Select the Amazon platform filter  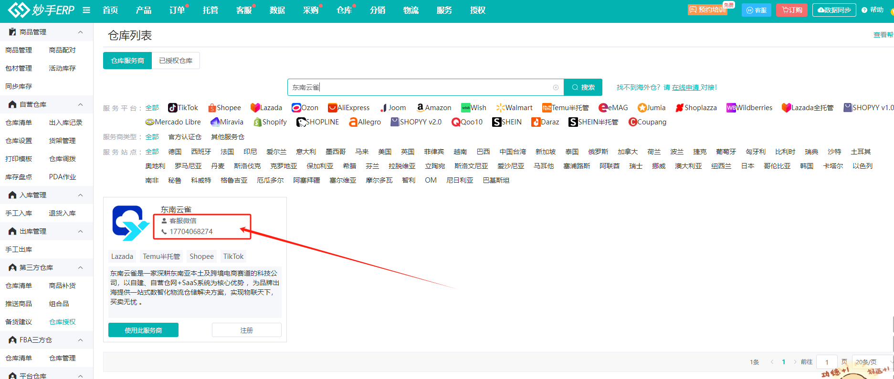point(433,108)
